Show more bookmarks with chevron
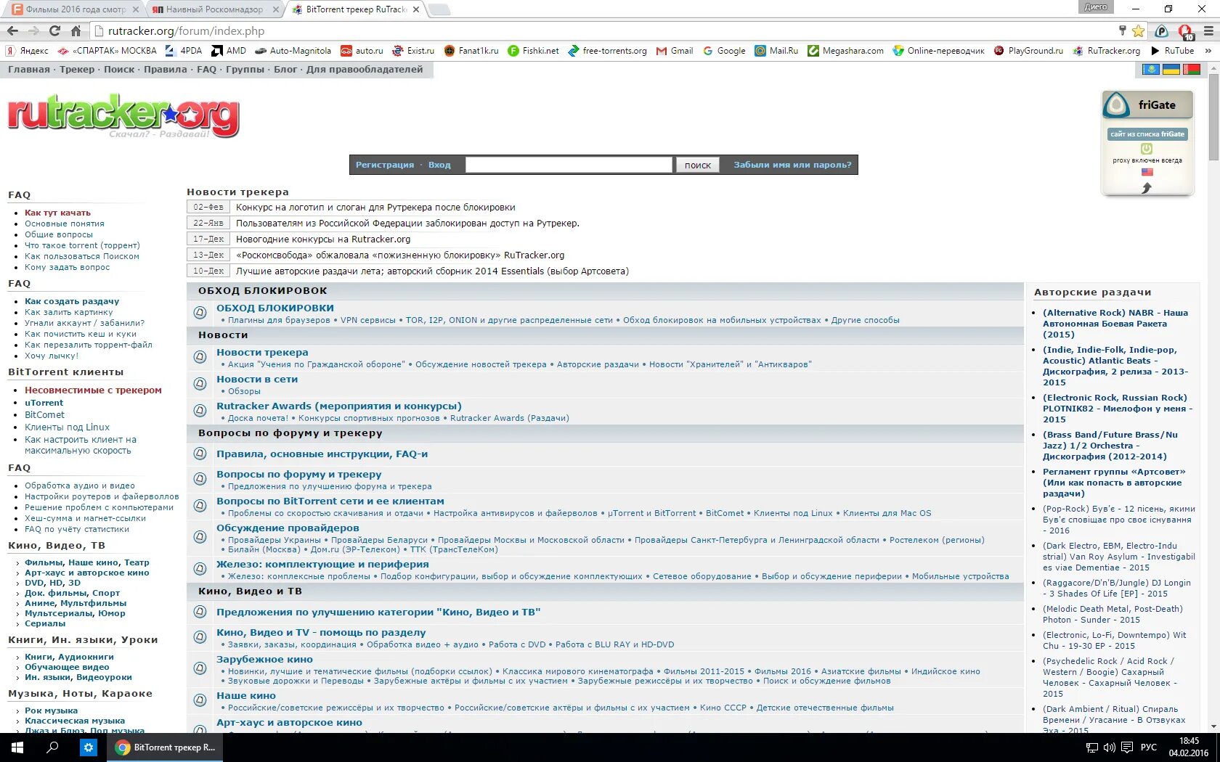 point(1208,51)
